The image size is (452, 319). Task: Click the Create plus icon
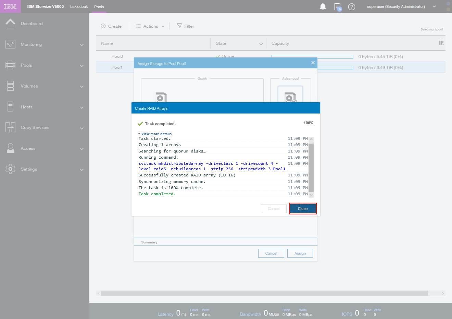(103, 26)
